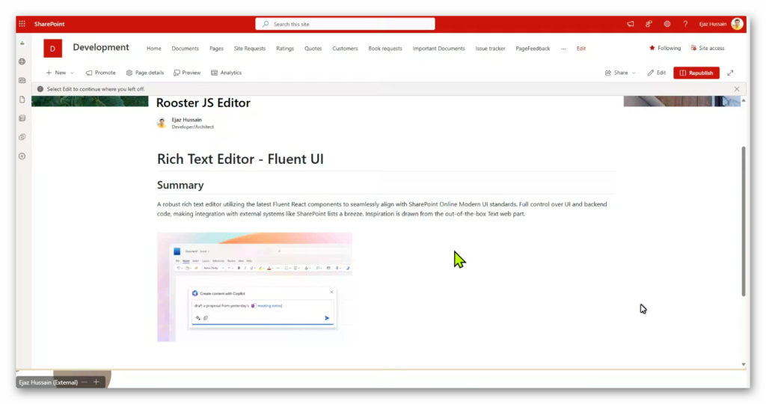
Task: Open the Site Requests navigation item
Action: (250, 49)
